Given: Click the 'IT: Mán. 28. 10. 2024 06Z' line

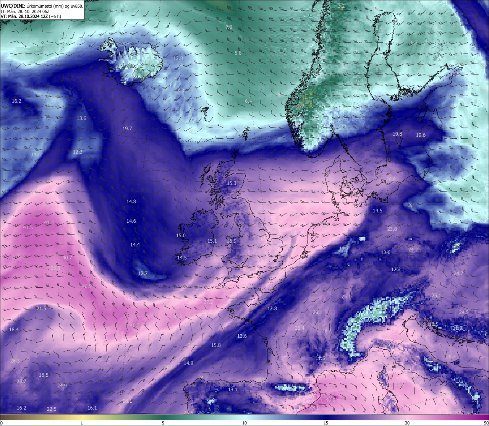Looking at the screenshot, I should (x=24, y=11).
